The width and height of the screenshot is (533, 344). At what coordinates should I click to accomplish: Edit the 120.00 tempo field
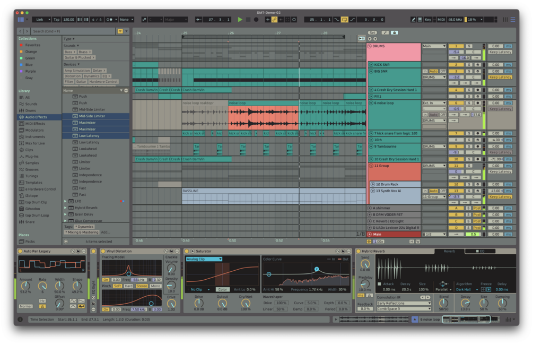point(68,20)
